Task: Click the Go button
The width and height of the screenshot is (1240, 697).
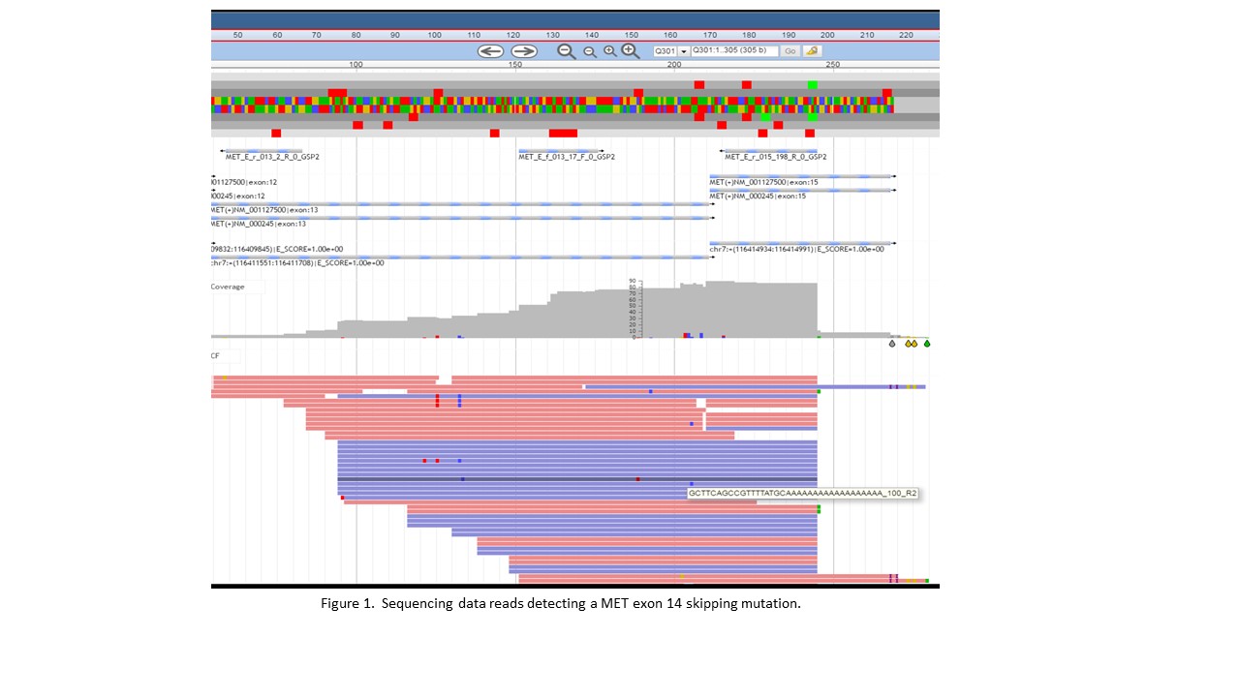Action: point(790,51)
